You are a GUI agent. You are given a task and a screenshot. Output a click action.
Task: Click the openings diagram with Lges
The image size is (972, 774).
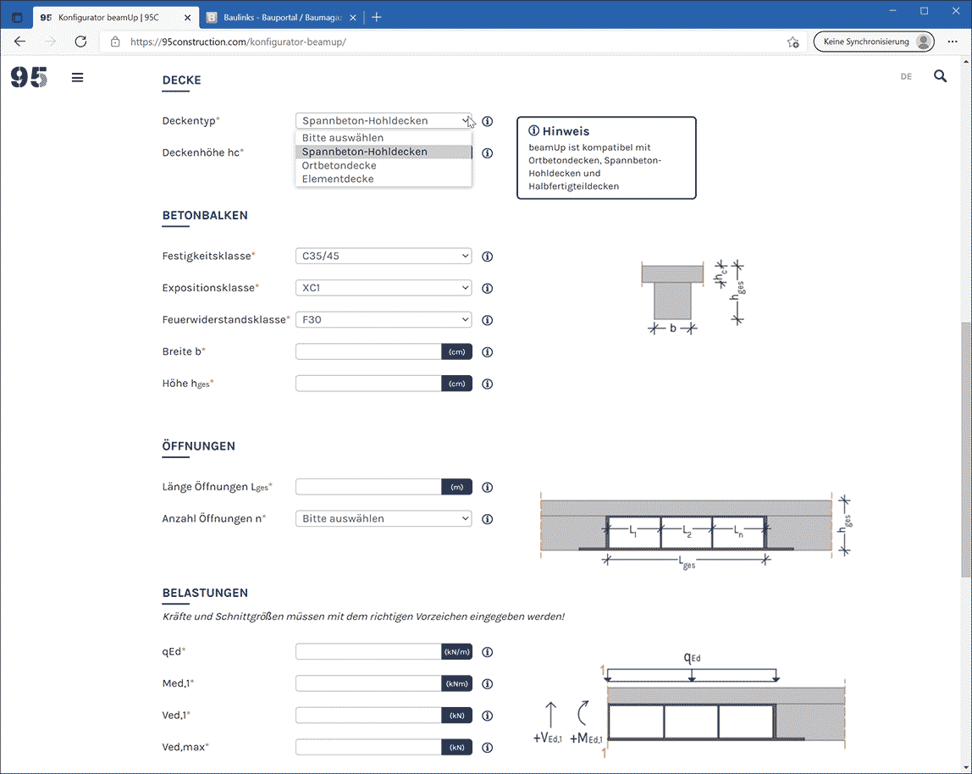tap(696, 532)
